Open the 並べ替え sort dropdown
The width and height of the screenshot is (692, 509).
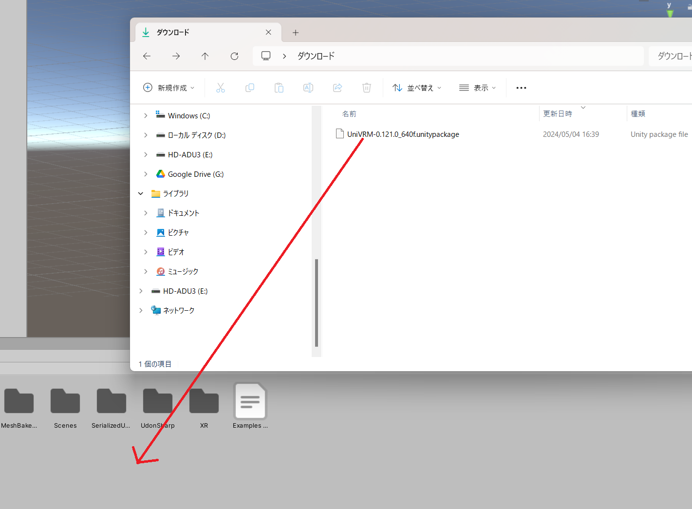click(417, 88)
